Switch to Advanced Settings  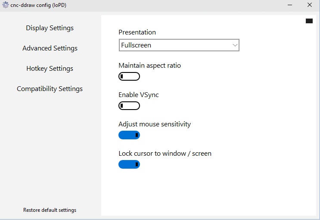pyautogui.click(x=50, y=48)
